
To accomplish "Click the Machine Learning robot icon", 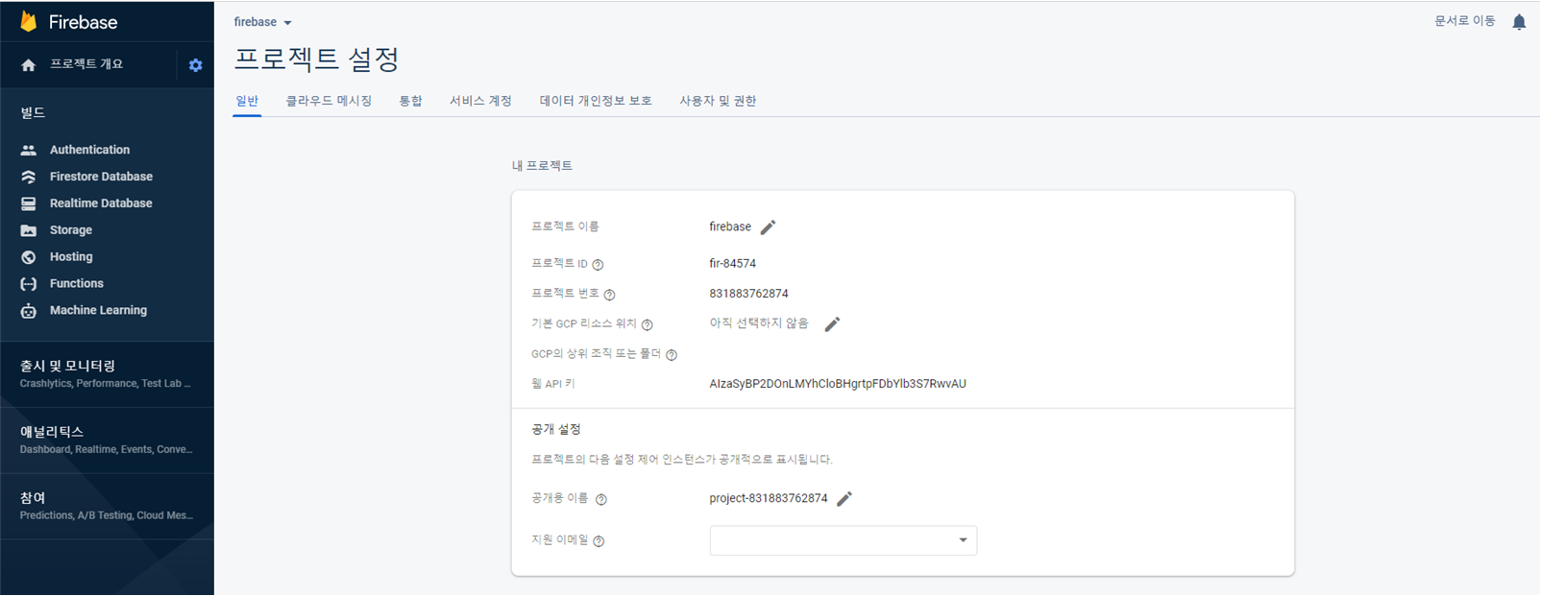I will (x=29, y=311).
